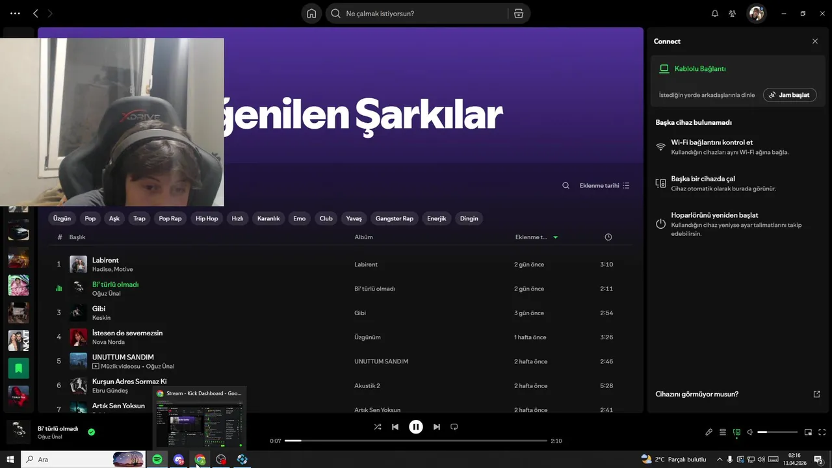This screenshot has height=468, width=832.
Task: Skip to previous track
Action: coord(395,427)
